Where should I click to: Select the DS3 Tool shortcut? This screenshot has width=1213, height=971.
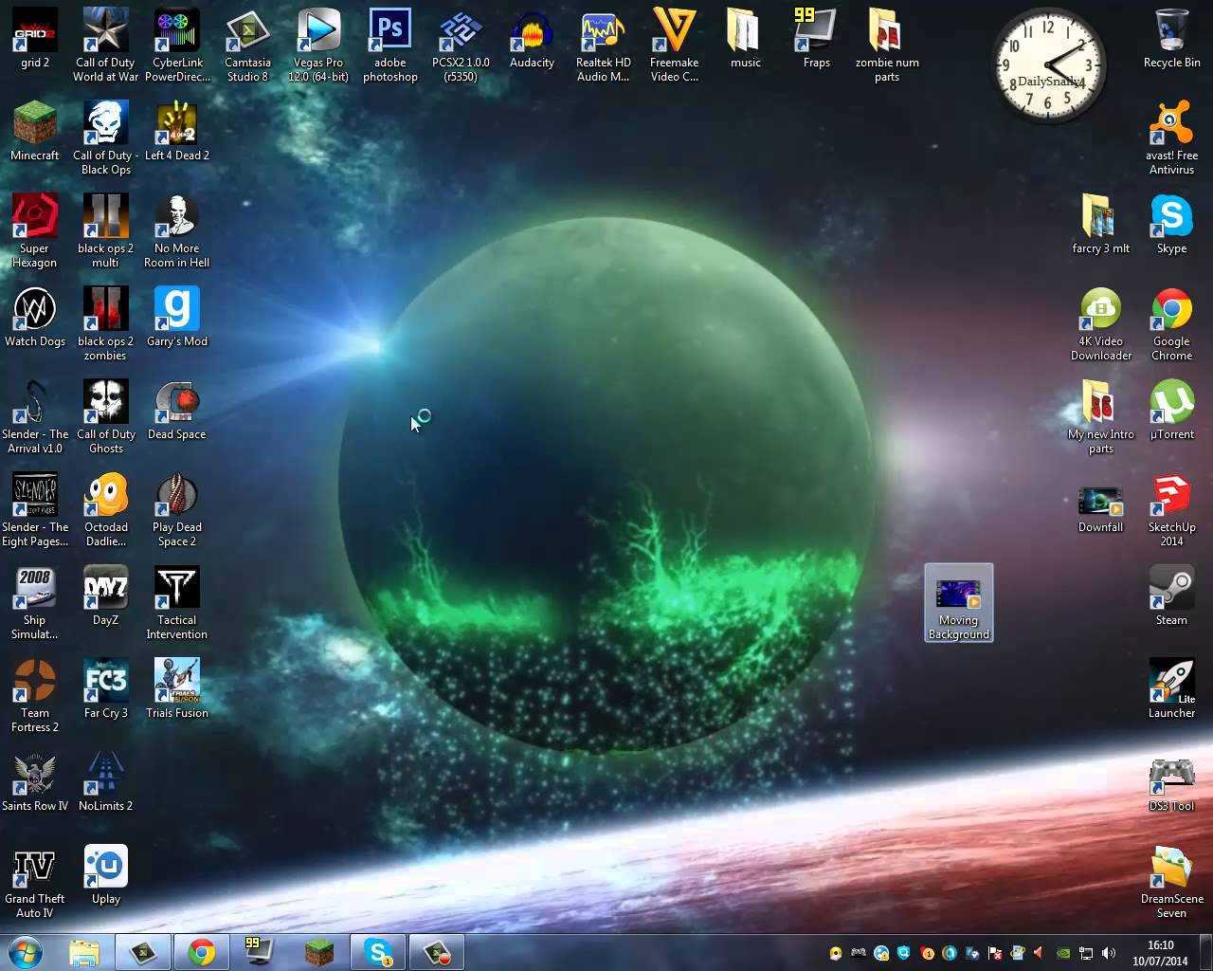pos(1171,782)
